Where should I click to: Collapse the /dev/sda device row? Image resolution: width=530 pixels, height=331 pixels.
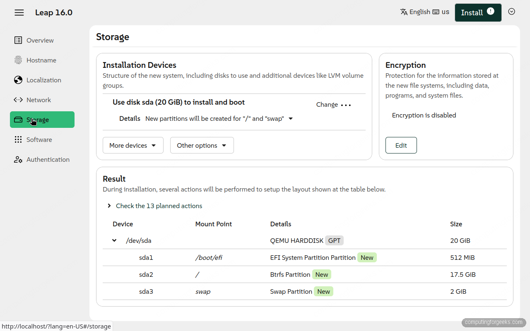(114, 240)
